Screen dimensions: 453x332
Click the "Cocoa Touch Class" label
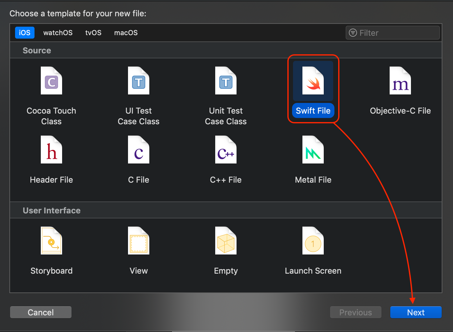pos(51,116)
